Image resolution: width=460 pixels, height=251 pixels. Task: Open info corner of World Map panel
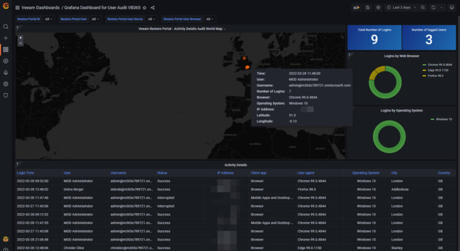pyautogui.click(x=17, y=27)
